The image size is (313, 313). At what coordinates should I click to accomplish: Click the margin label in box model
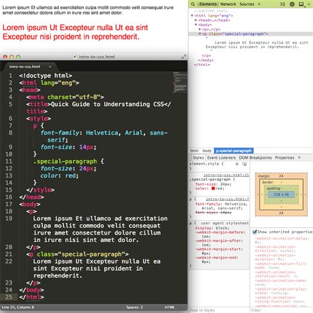pyautogui.click(x=263, y=176)
